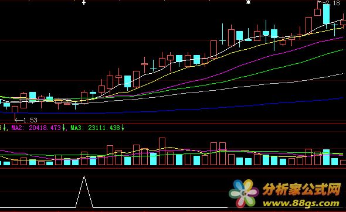The width and height of the screenshot is (346, 212).
Task: Click the arrow pointing to the 1.53 low
Action: click(19, 120)
